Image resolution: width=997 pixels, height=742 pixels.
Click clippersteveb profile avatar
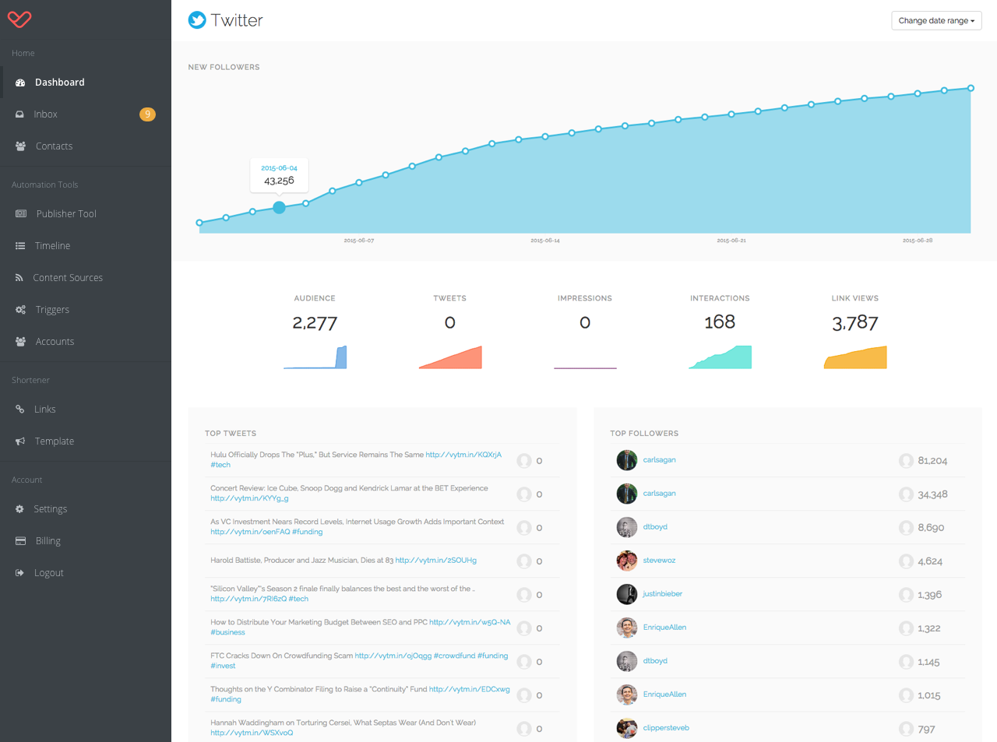627,728
